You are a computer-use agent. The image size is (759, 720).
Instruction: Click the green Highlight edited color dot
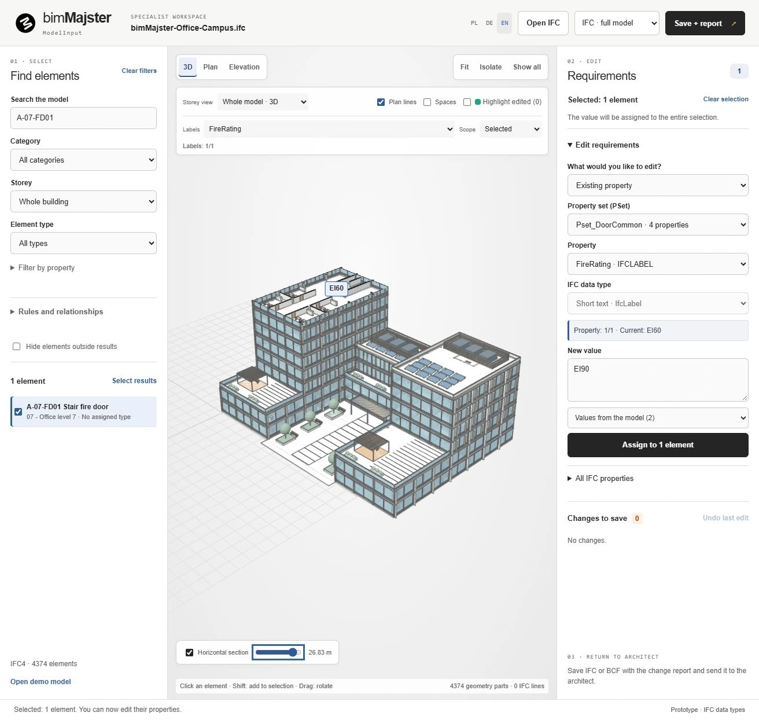pos(478,102)
